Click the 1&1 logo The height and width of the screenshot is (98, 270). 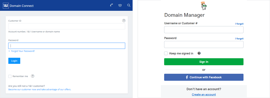(x=6, y=6)
